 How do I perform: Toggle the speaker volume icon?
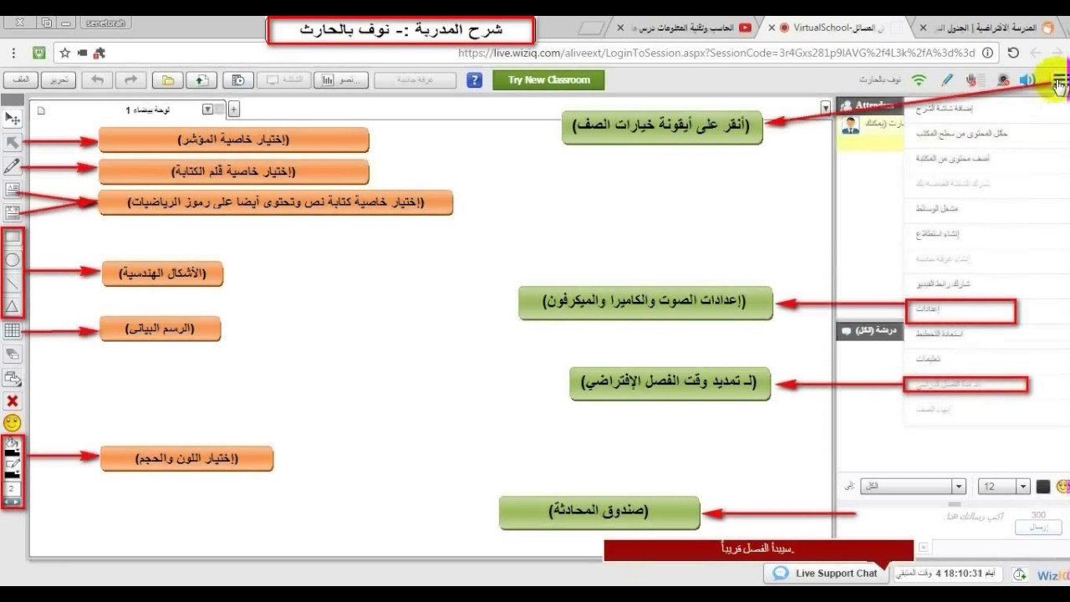tap(1027, 80)
